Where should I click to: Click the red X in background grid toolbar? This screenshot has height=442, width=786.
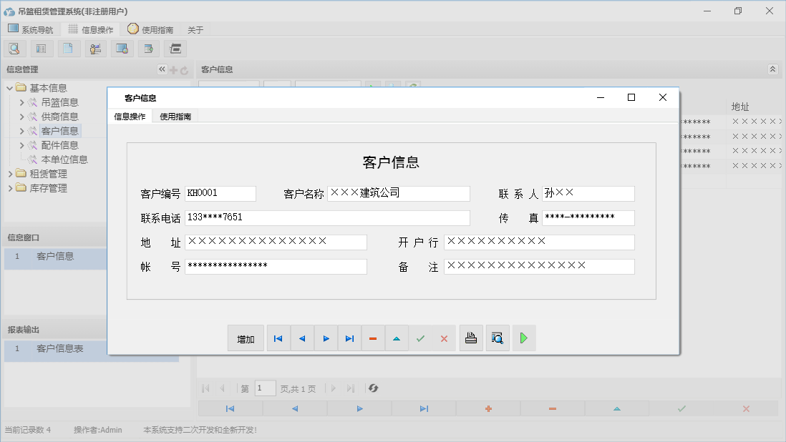pos(746,408)
